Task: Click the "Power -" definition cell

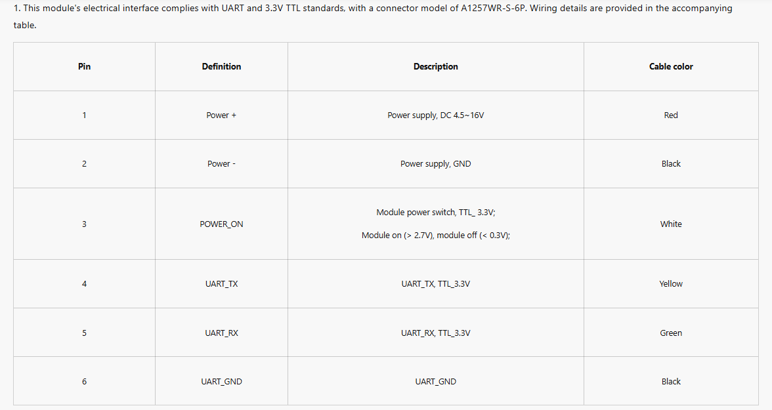Action: (221, 163)
